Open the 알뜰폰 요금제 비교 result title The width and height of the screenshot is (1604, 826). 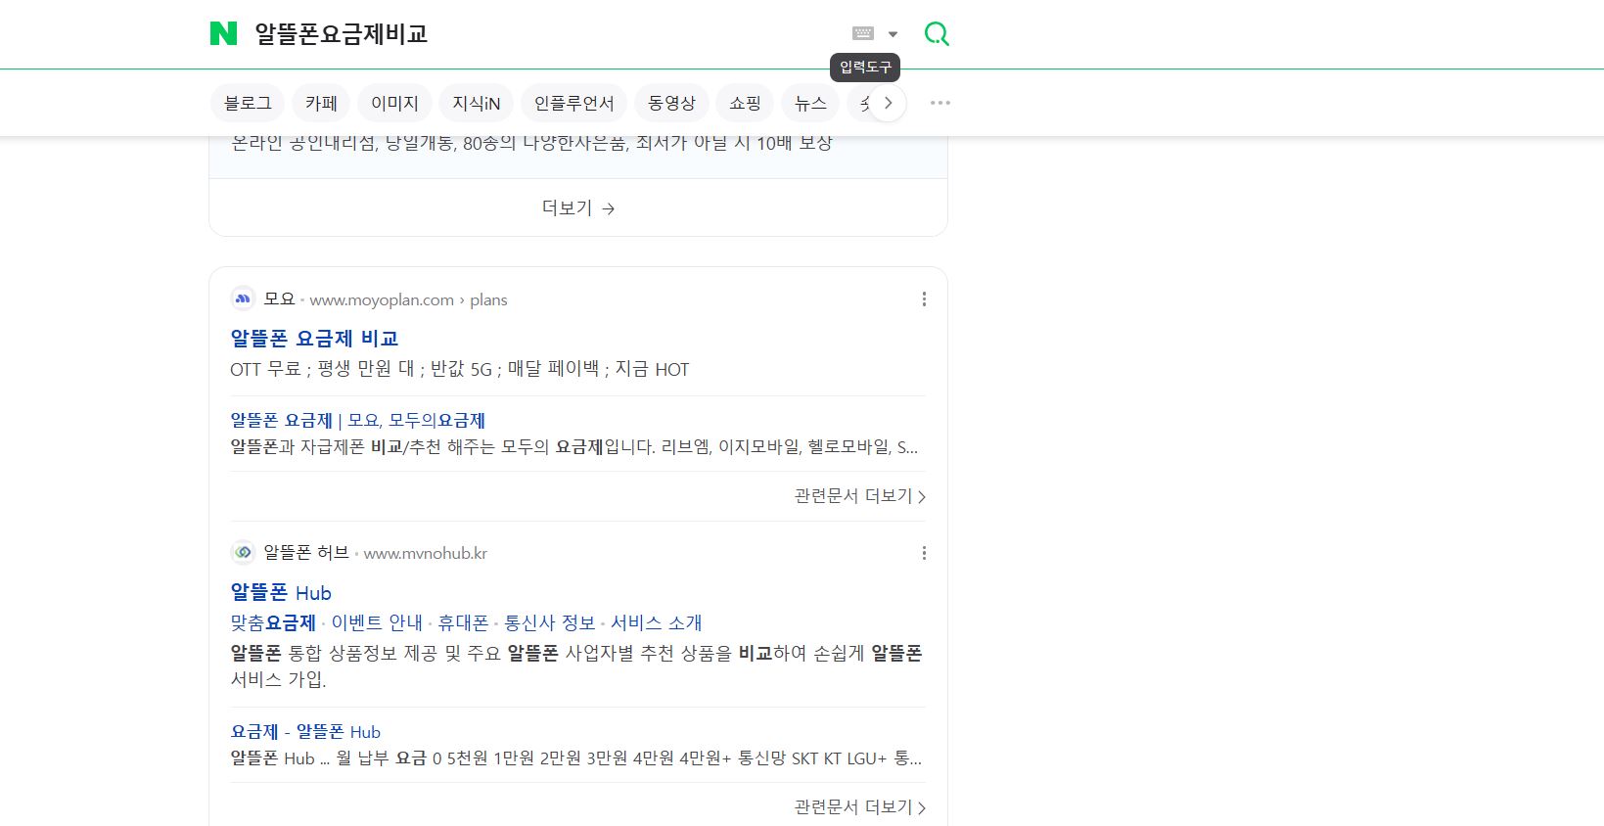pos(314,339)
